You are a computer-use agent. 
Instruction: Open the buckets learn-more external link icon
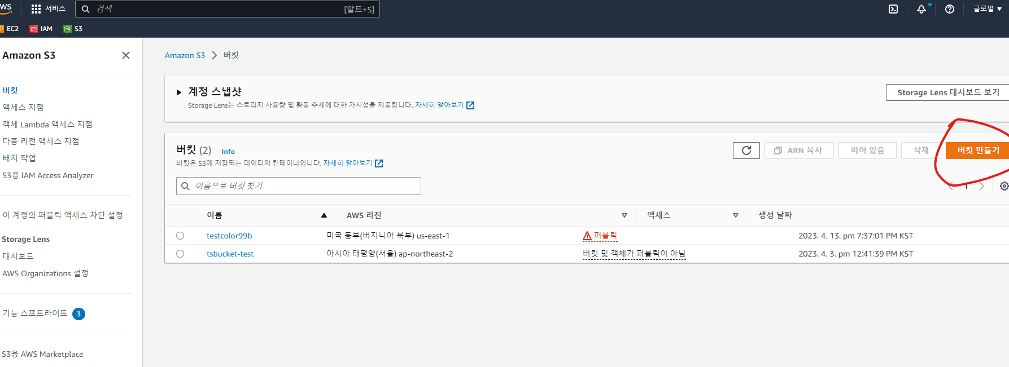pyautogui.click(x=379, y=163)
